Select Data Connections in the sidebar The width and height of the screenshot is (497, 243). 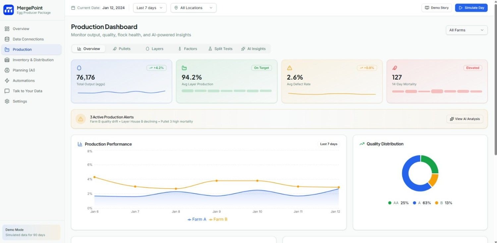(28, 39)
